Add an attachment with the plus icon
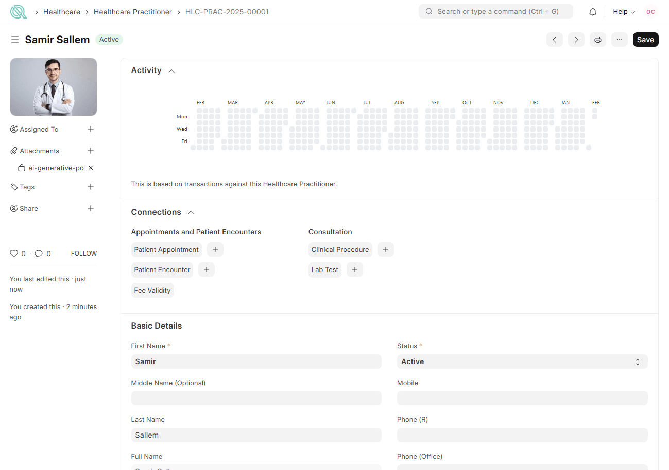Image resolution: width=669 pixels, height=470 pixels. pyautogui.click(x=91, y=151)
